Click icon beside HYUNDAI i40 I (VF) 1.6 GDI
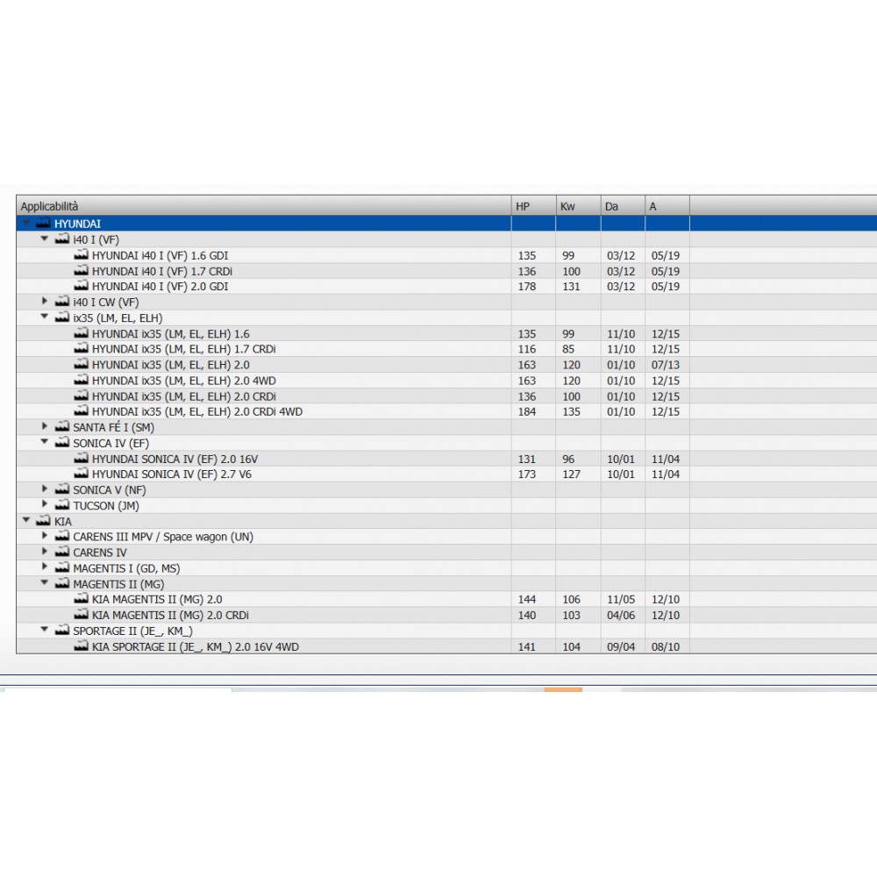Screen dimensions: 877x877 tap(82, 255)
